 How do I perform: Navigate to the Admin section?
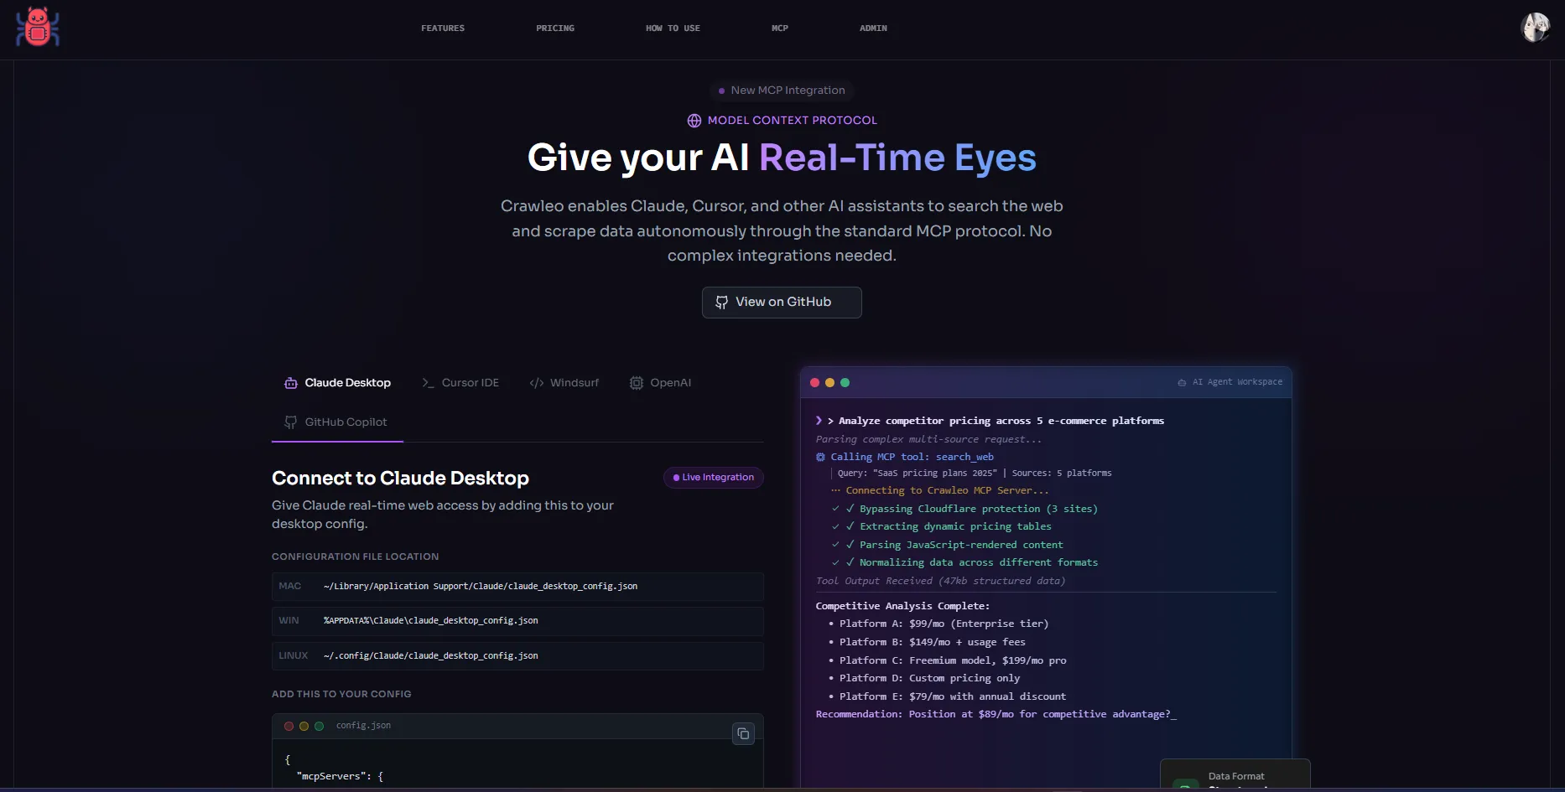point(873,28)
